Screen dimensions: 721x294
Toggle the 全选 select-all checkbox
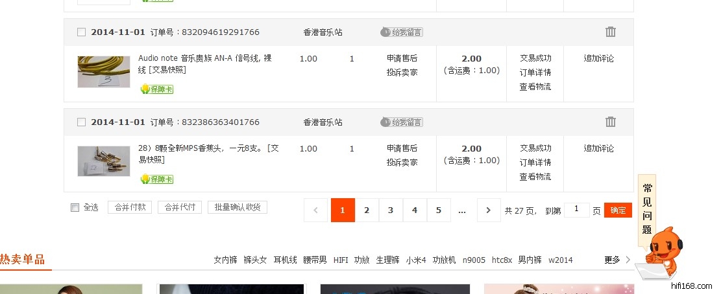[x=75, y=207]
